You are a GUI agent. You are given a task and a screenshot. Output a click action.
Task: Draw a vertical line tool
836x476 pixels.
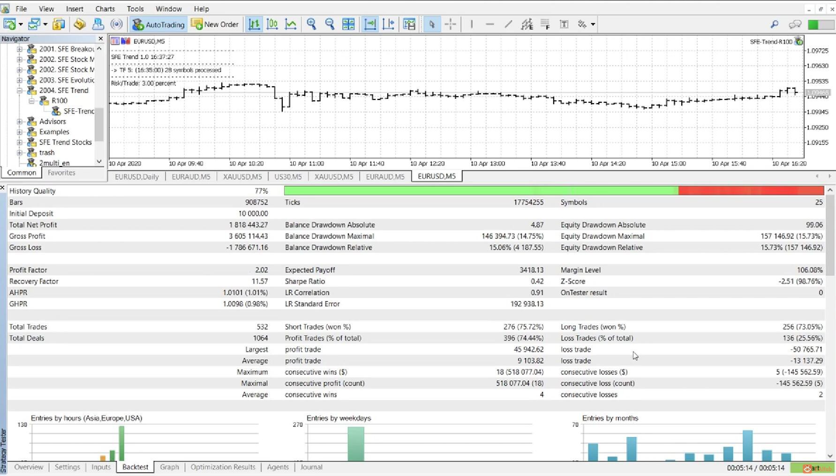[471, 24]
